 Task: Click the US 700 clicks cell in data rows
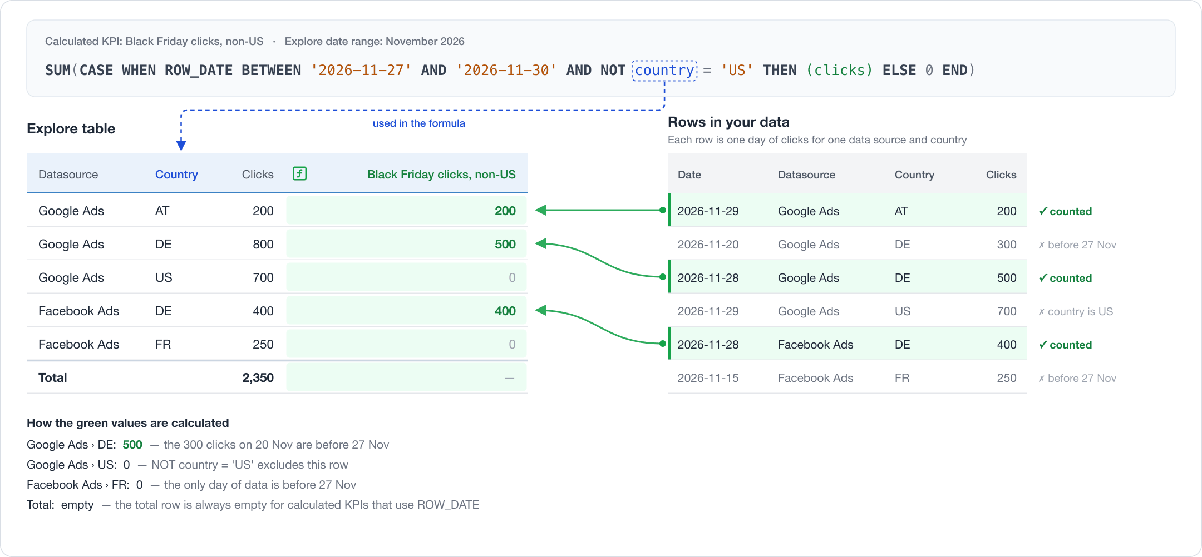1007,311
